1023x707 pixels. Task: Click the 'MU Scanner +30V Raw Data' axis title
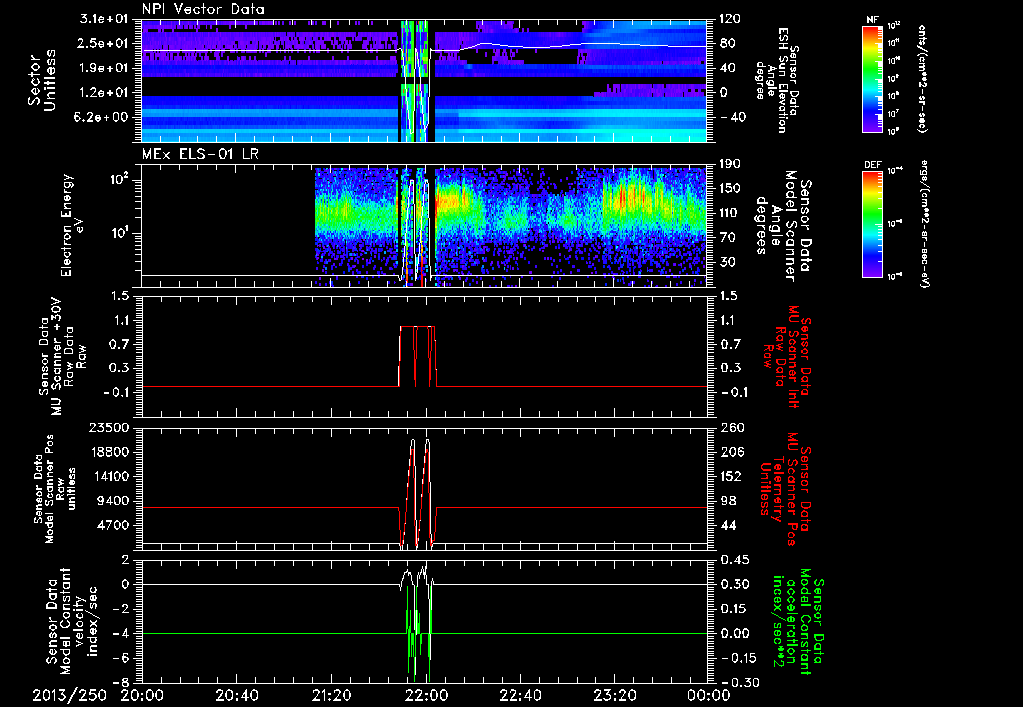coord(63,356)
